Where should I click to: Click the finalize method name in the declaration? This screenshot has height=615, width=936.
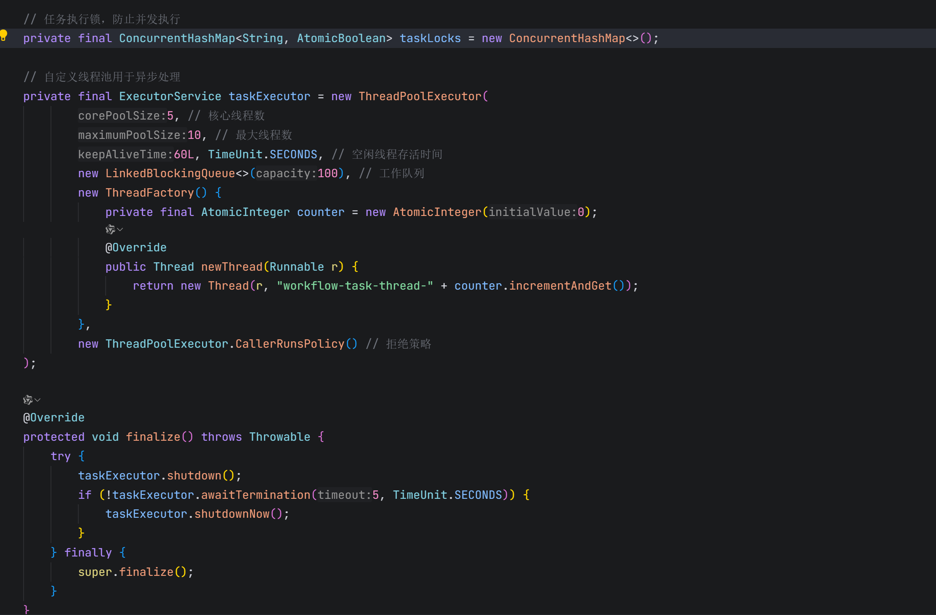153,437
